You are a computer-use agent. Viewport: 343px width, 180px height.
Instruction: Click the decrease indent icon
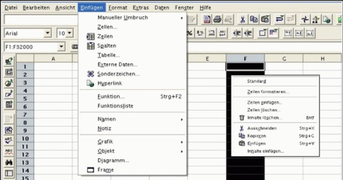click(237, 33)
